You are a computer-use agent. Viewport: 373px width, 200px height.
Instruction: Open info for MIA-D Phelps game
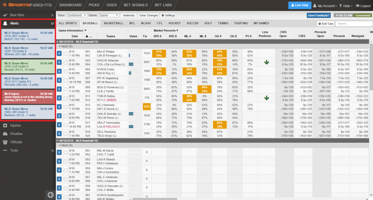point(59,53)
